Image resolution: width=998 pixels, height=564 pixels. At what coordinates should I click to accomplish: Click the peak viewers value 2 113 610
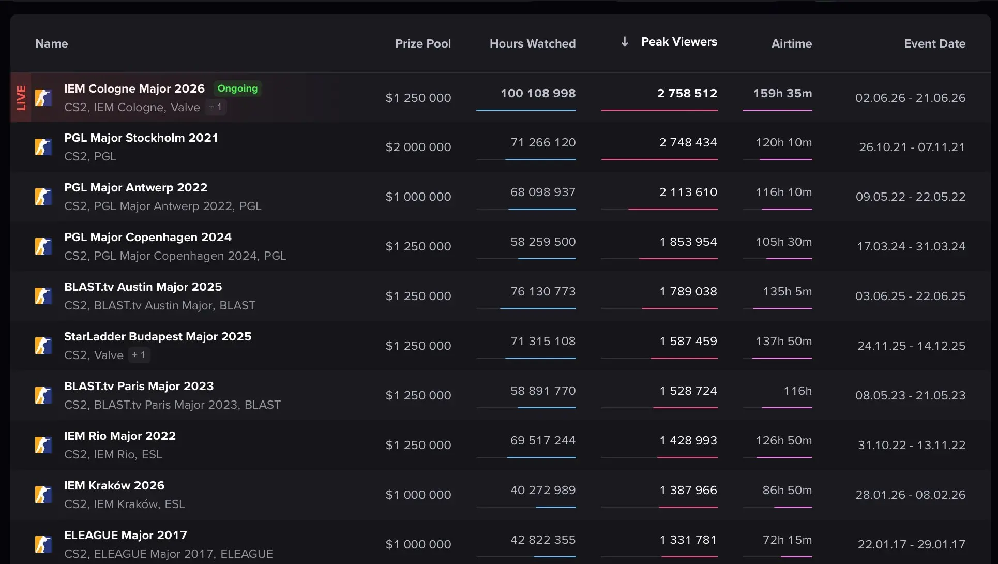click(x=688, y=192)
